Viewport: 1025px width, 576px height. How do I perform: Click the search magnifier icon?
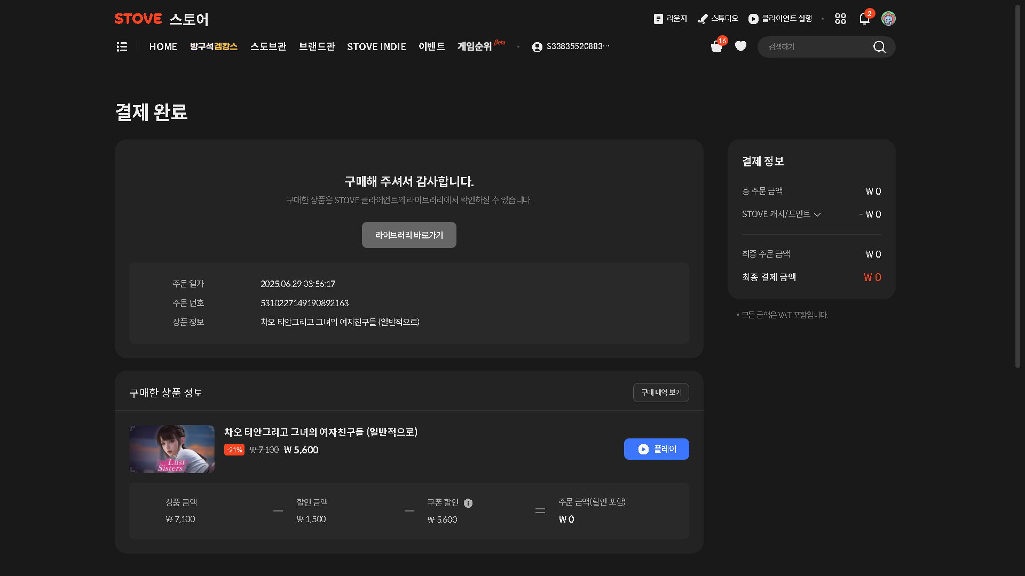879,47
